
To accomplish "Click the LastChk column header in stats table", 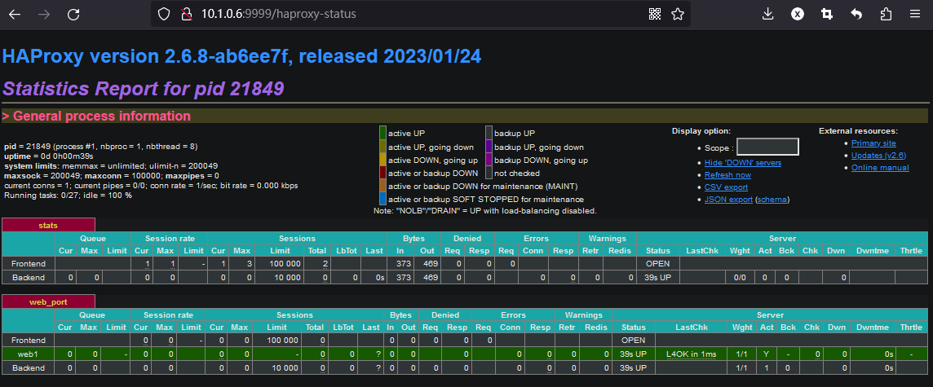I will 702,251.
